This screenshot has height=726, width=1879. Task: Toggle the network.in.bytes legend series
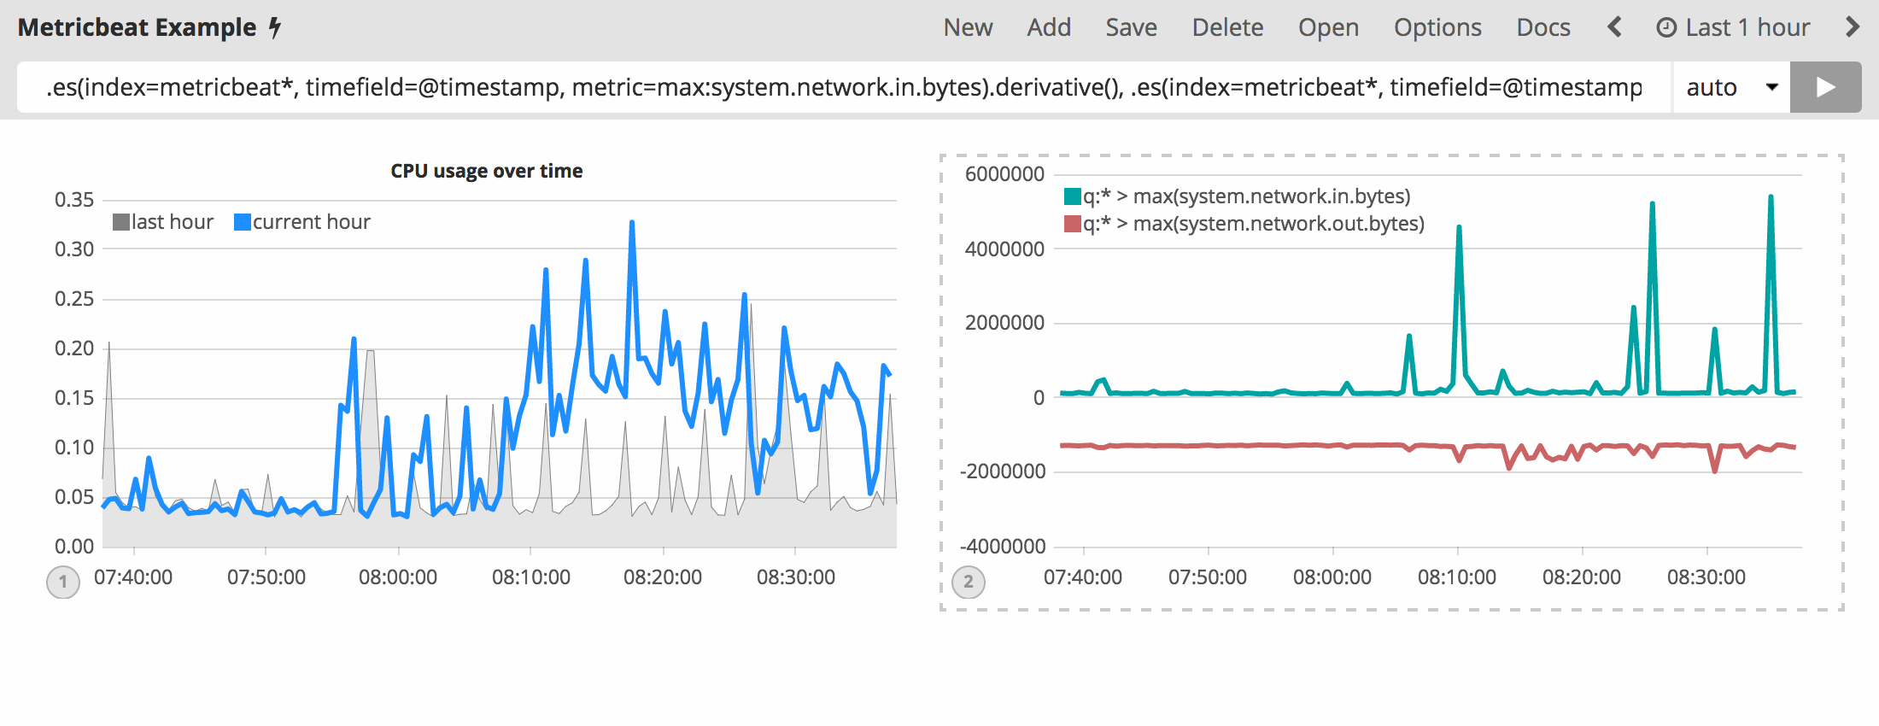coord(1237,196)
